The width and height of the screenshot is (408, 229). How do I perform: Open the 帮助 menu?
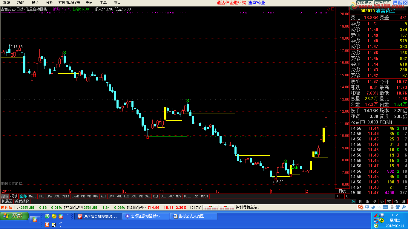point(117,3)
